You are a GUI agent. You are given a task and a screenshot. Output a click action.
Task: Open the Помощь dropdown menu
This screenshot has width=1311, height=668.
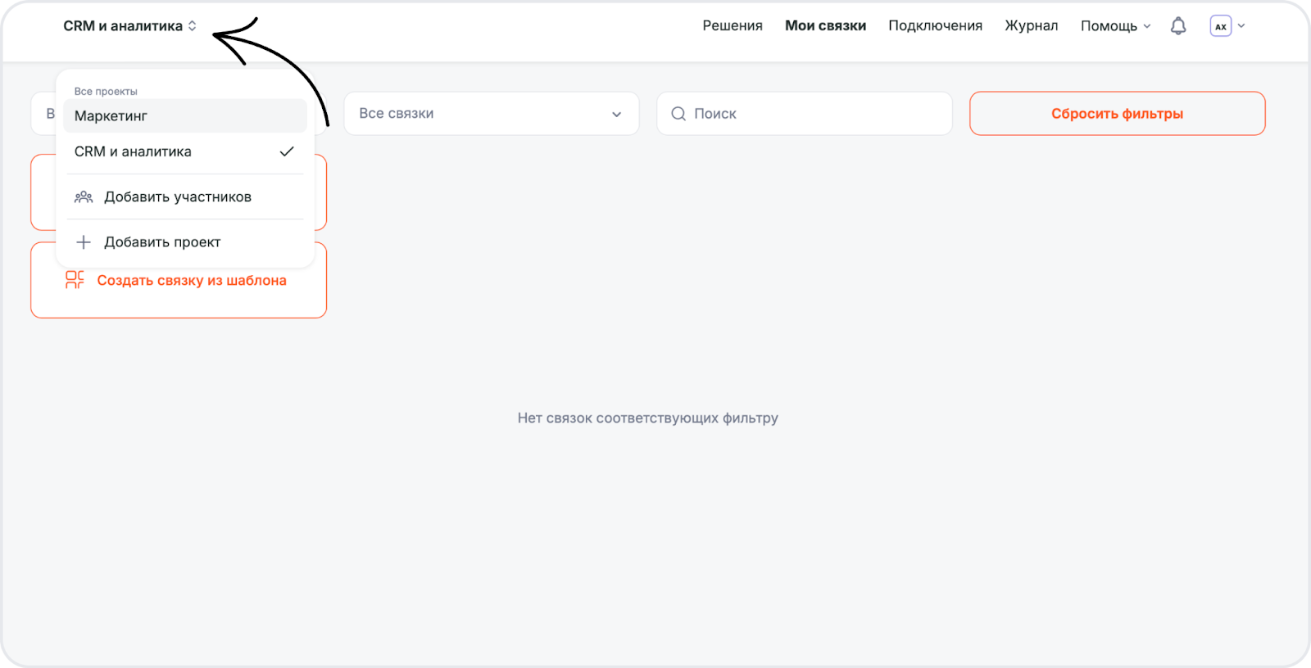1115,26
